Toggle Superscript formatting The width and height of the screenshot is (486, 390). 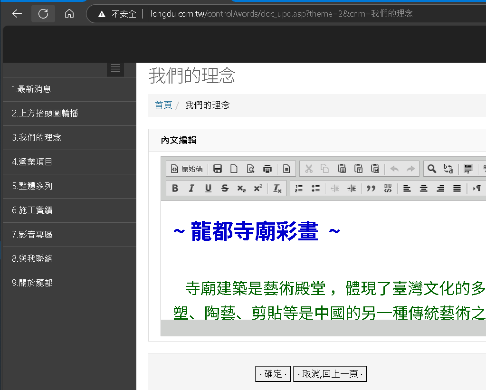click(x=258, y=188)
